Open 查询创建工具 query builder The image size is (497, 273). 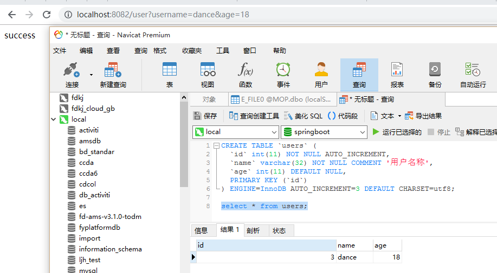[x=254, y=116]
